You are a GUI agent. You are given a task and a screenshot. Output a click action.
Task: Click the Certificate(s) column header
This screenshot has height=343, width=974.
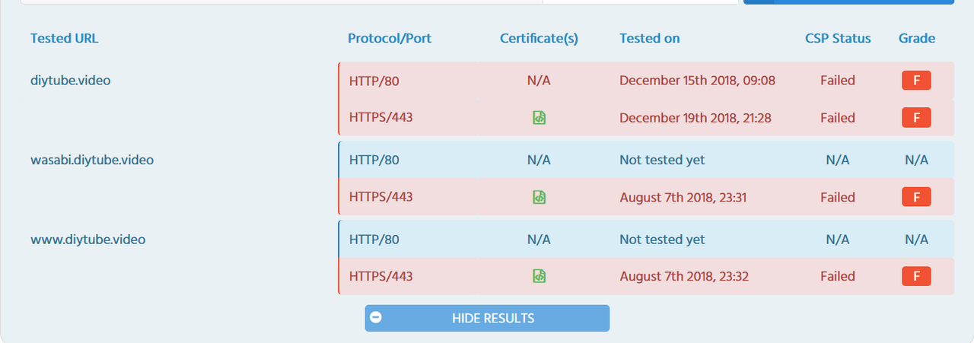click(x=539, y=38)
